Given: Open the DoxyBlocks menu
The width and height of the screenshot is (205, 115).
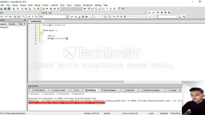Looking at the screenshot, I should [87, 5].
